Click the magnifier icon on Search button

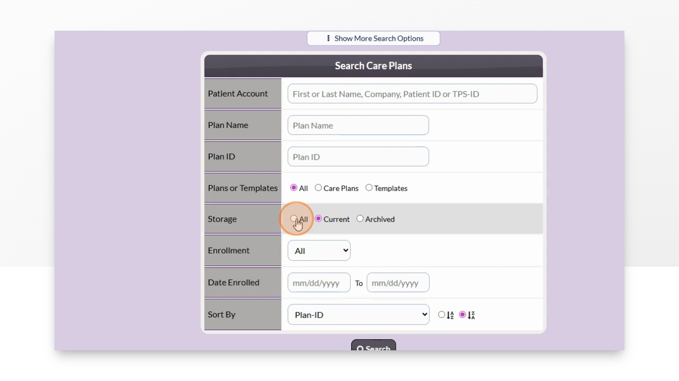[360, 349]
